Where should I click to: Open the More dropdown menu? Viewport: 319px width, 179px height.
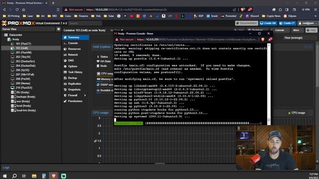click(297, 30)
